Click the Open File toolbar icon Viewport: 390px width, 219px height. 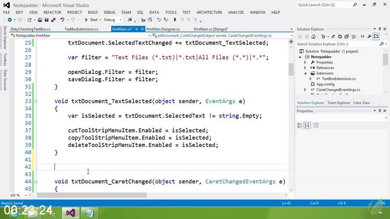(x=40, y=19)
